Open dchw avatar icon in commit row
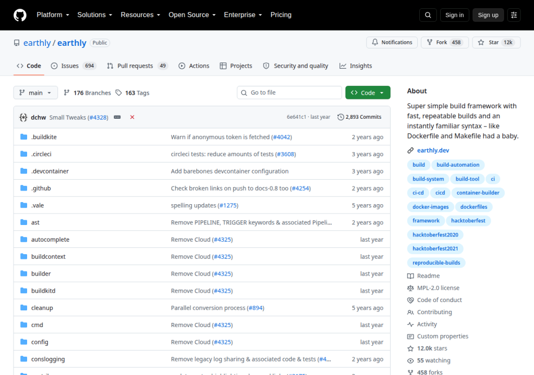This screenshot has height=375, width=534. pyautogui.click(x=23, y=117)
